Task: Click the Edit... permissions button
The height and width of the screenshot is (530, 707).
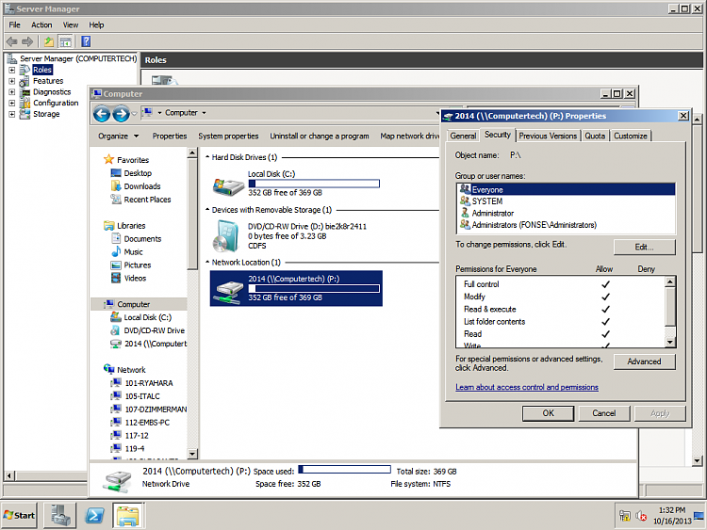Action: (x=645, y=247)
